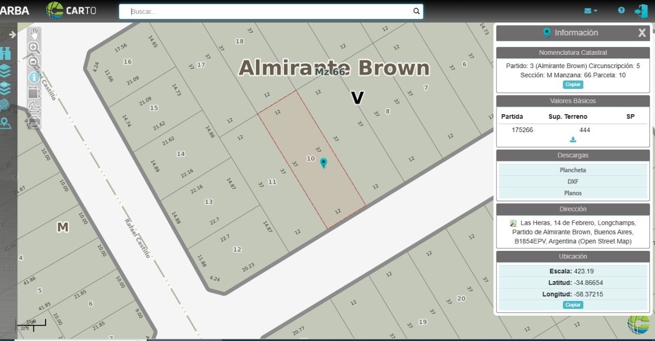Screen dimensions: 655x341
Task: Click the Escala value 423.19
Action: pos(584,271)
